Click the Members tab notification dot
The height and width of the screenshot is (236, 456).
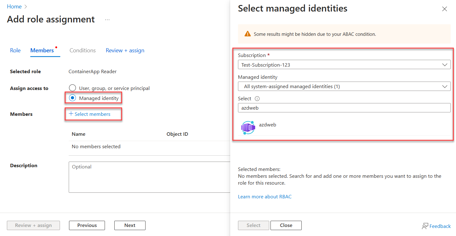coord(56,47)
